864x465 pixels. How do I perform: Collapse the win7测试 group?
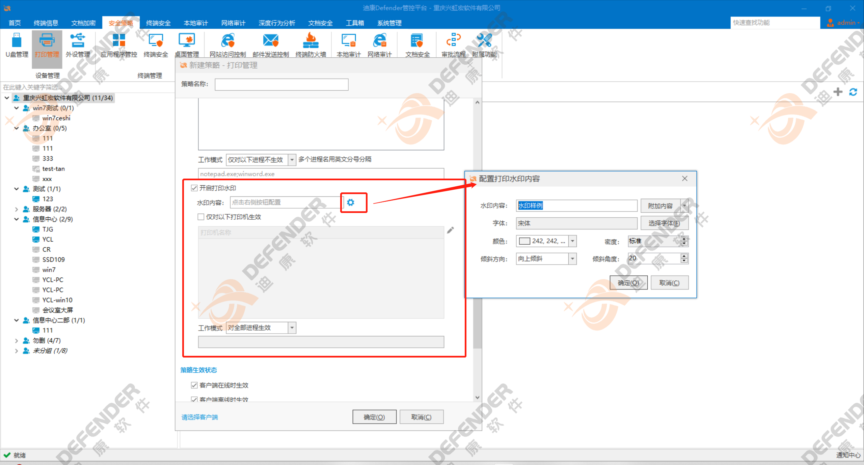pos(16,108)
